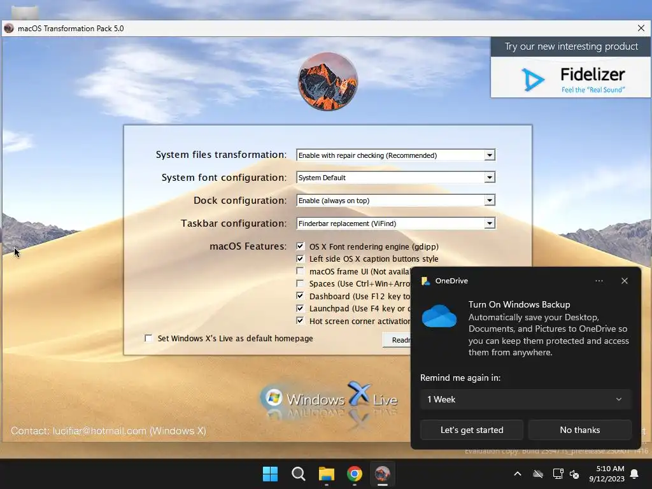Click the macOS Sierra mountain logo
652x489 pixels.
328,81
